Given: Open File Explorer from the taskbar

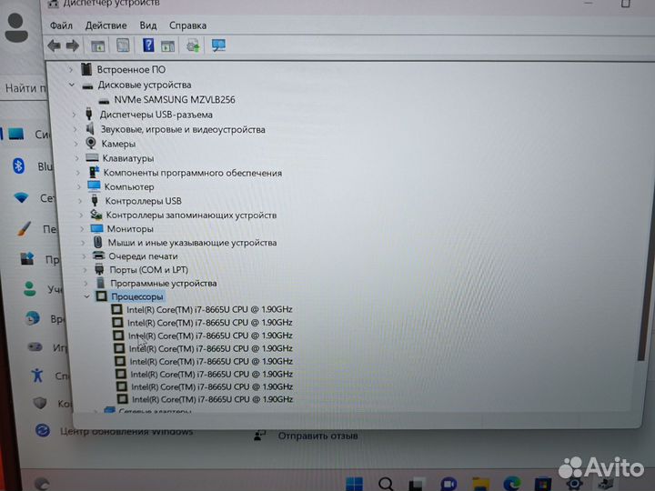Looking at the screenshot, I should [480, 484].
